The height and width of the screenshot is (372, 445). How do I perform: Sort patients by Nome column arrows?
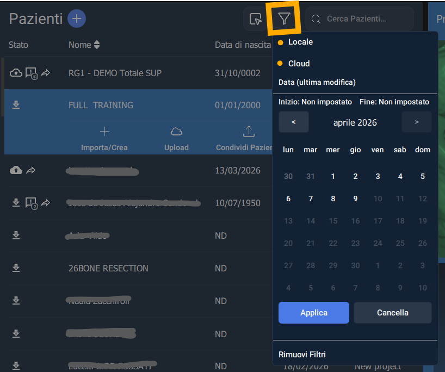[97, 45]
